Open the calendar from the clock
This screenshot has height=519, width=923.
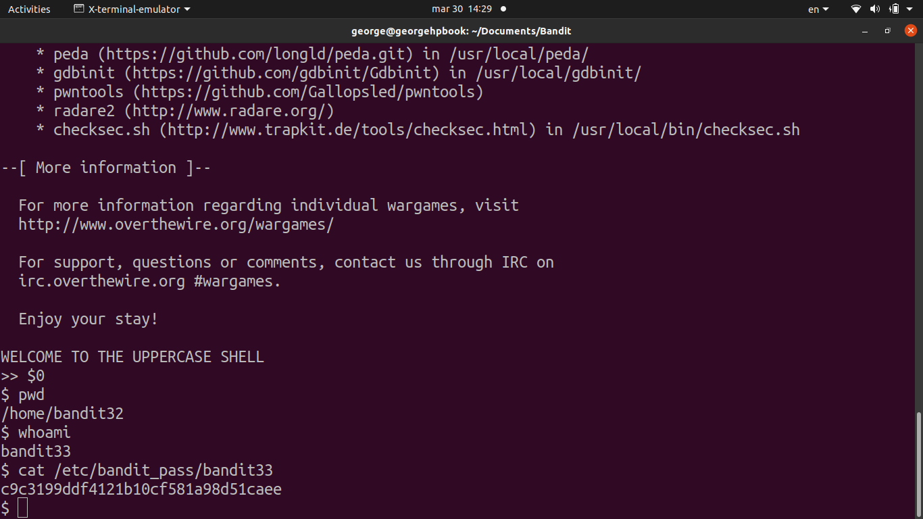pyautogui.click(x=461, y=9)
